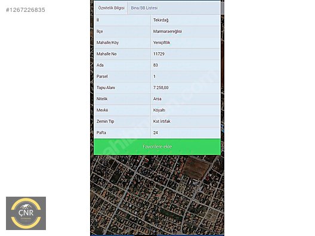Click the İlçe label
This screenshot has height=236, width=315.
pos(100,32)
